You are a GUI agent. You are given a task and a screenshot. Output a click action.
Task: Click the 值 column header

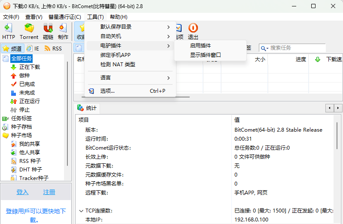click(282, 120)
